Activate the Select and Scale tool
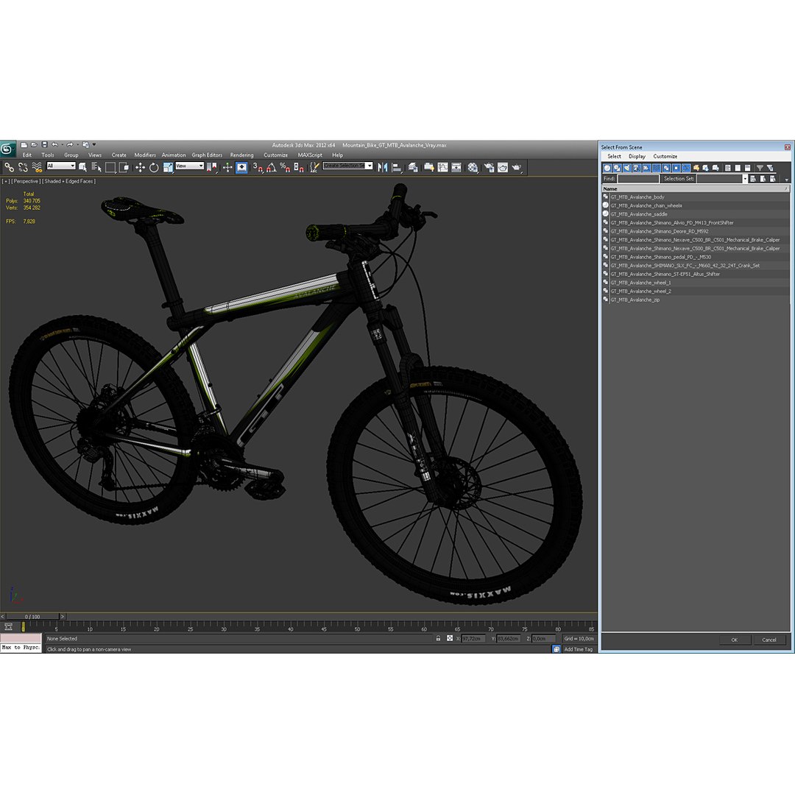Screen dimensions: 795x795 pos(168,167)
